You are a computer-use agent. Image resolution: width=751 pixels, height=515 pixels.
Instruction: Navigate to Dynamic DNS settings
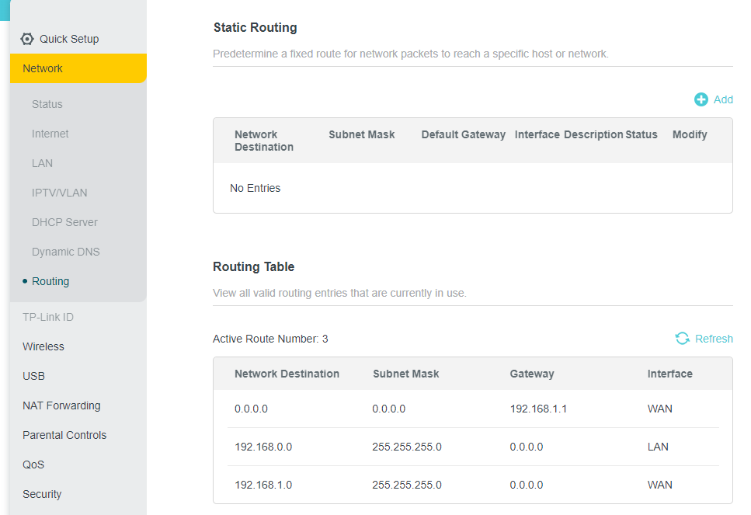point(66,252)
